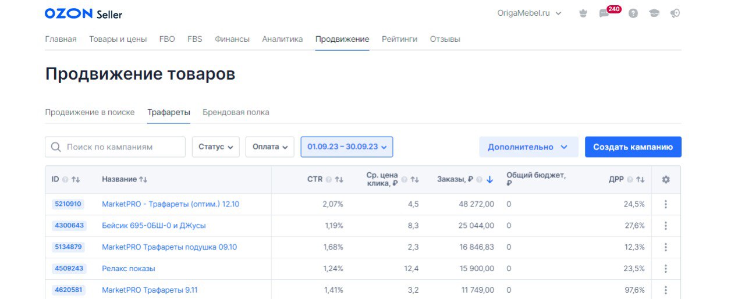Open the Аналитика menu item

point(282,39)
